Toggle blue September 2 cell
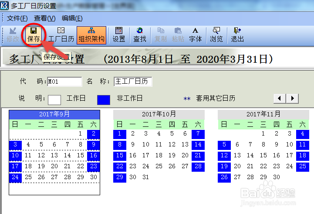 [94, 134]
